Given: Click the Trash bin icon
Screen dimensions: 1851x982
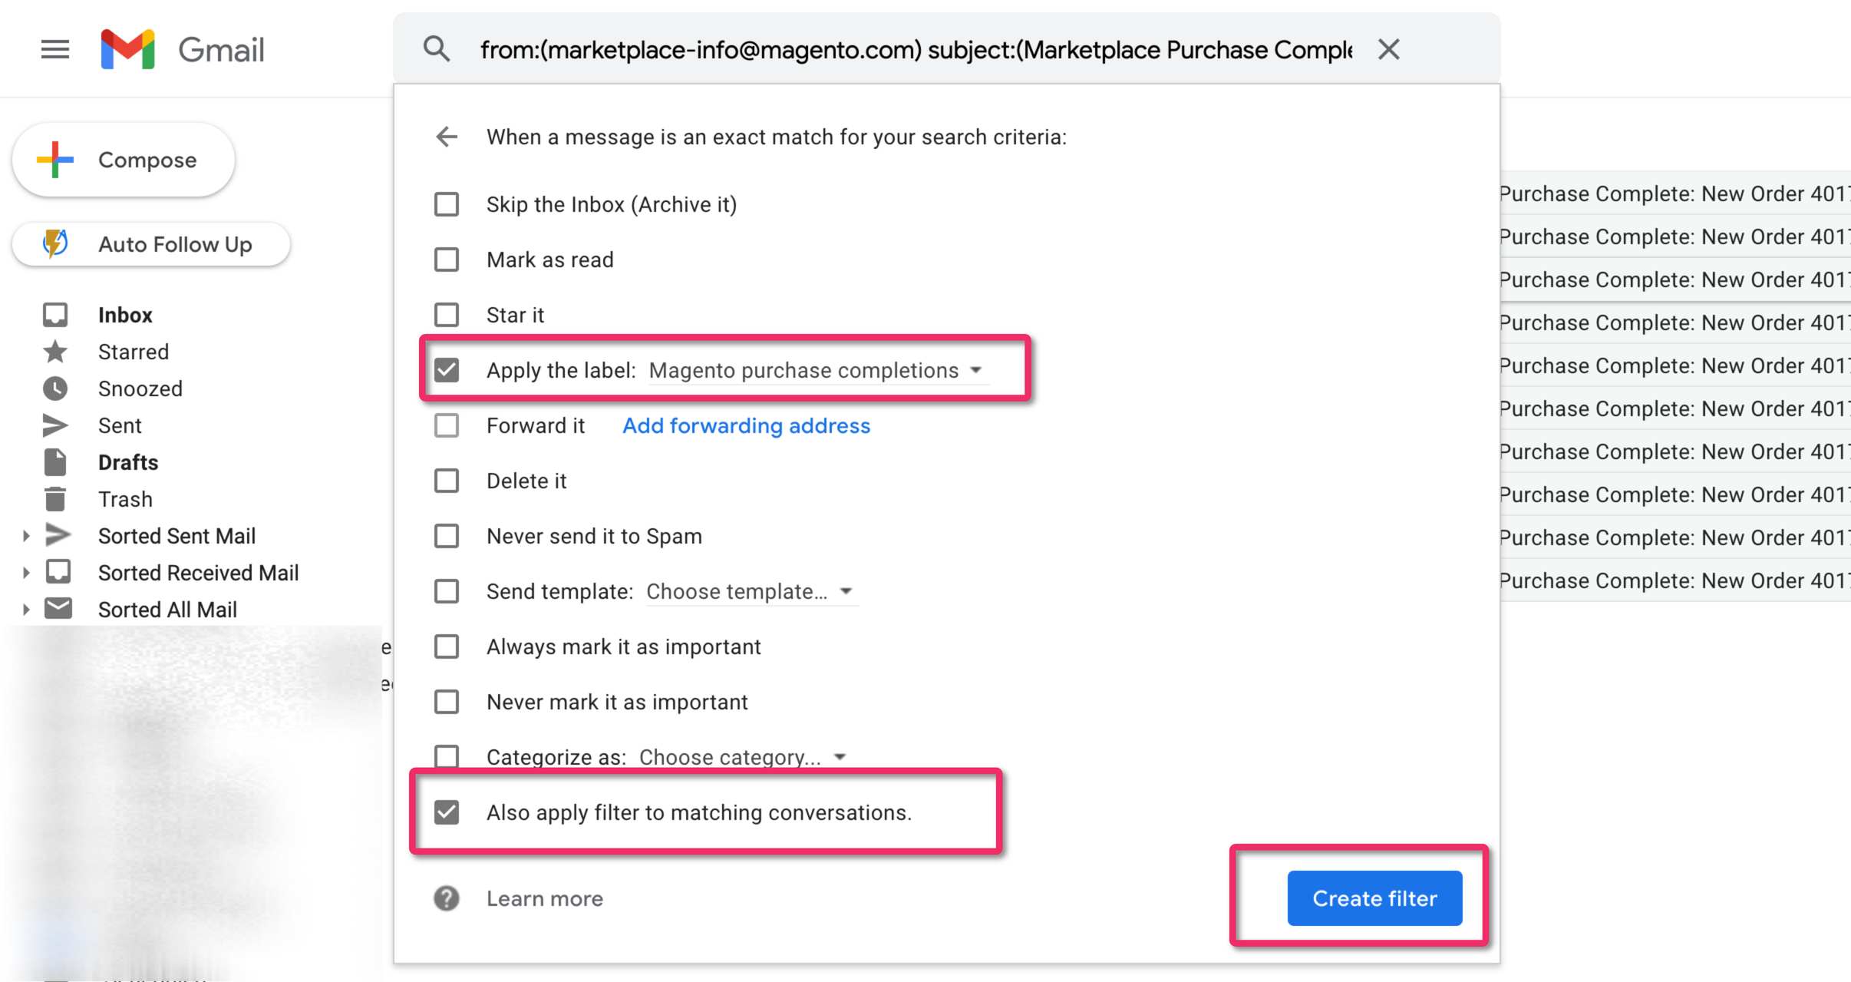Looking at the screenshot, I should click(x=55, y=499).
